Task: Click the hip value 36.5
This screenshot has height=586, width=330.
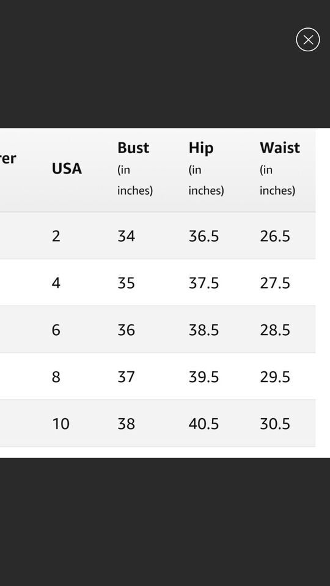Action: click(x=204, y=236)
